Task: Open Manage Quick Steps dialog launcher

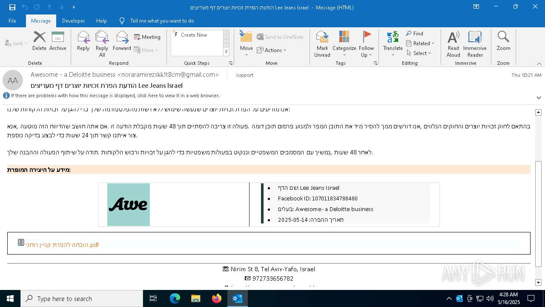Action: (231, 63)
